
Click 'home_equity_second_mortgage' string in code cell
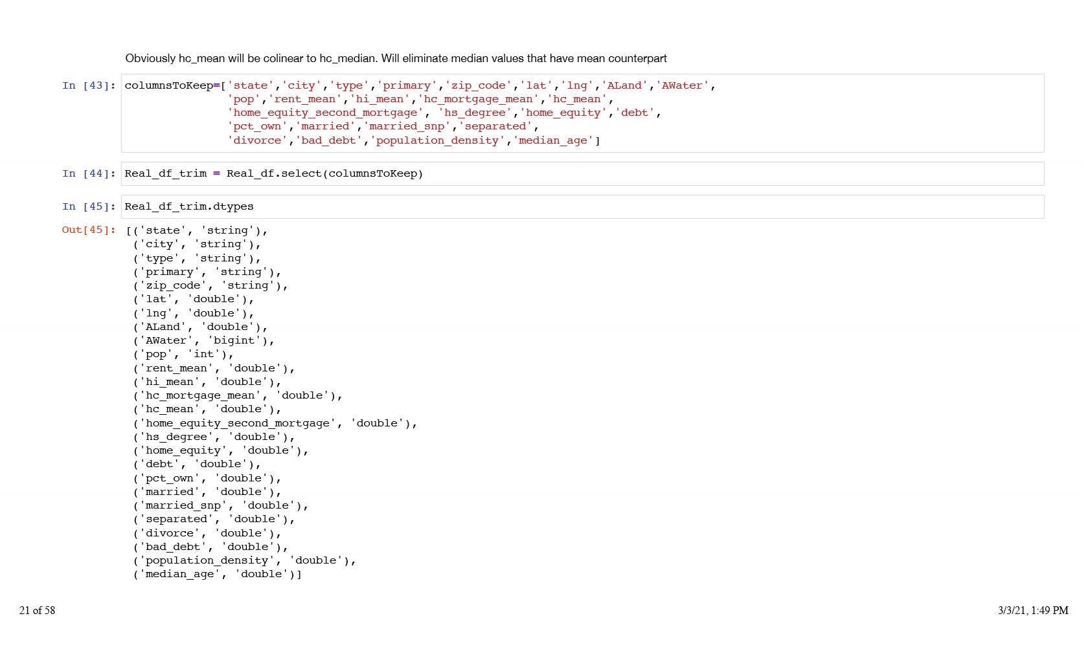click(325, 113)
